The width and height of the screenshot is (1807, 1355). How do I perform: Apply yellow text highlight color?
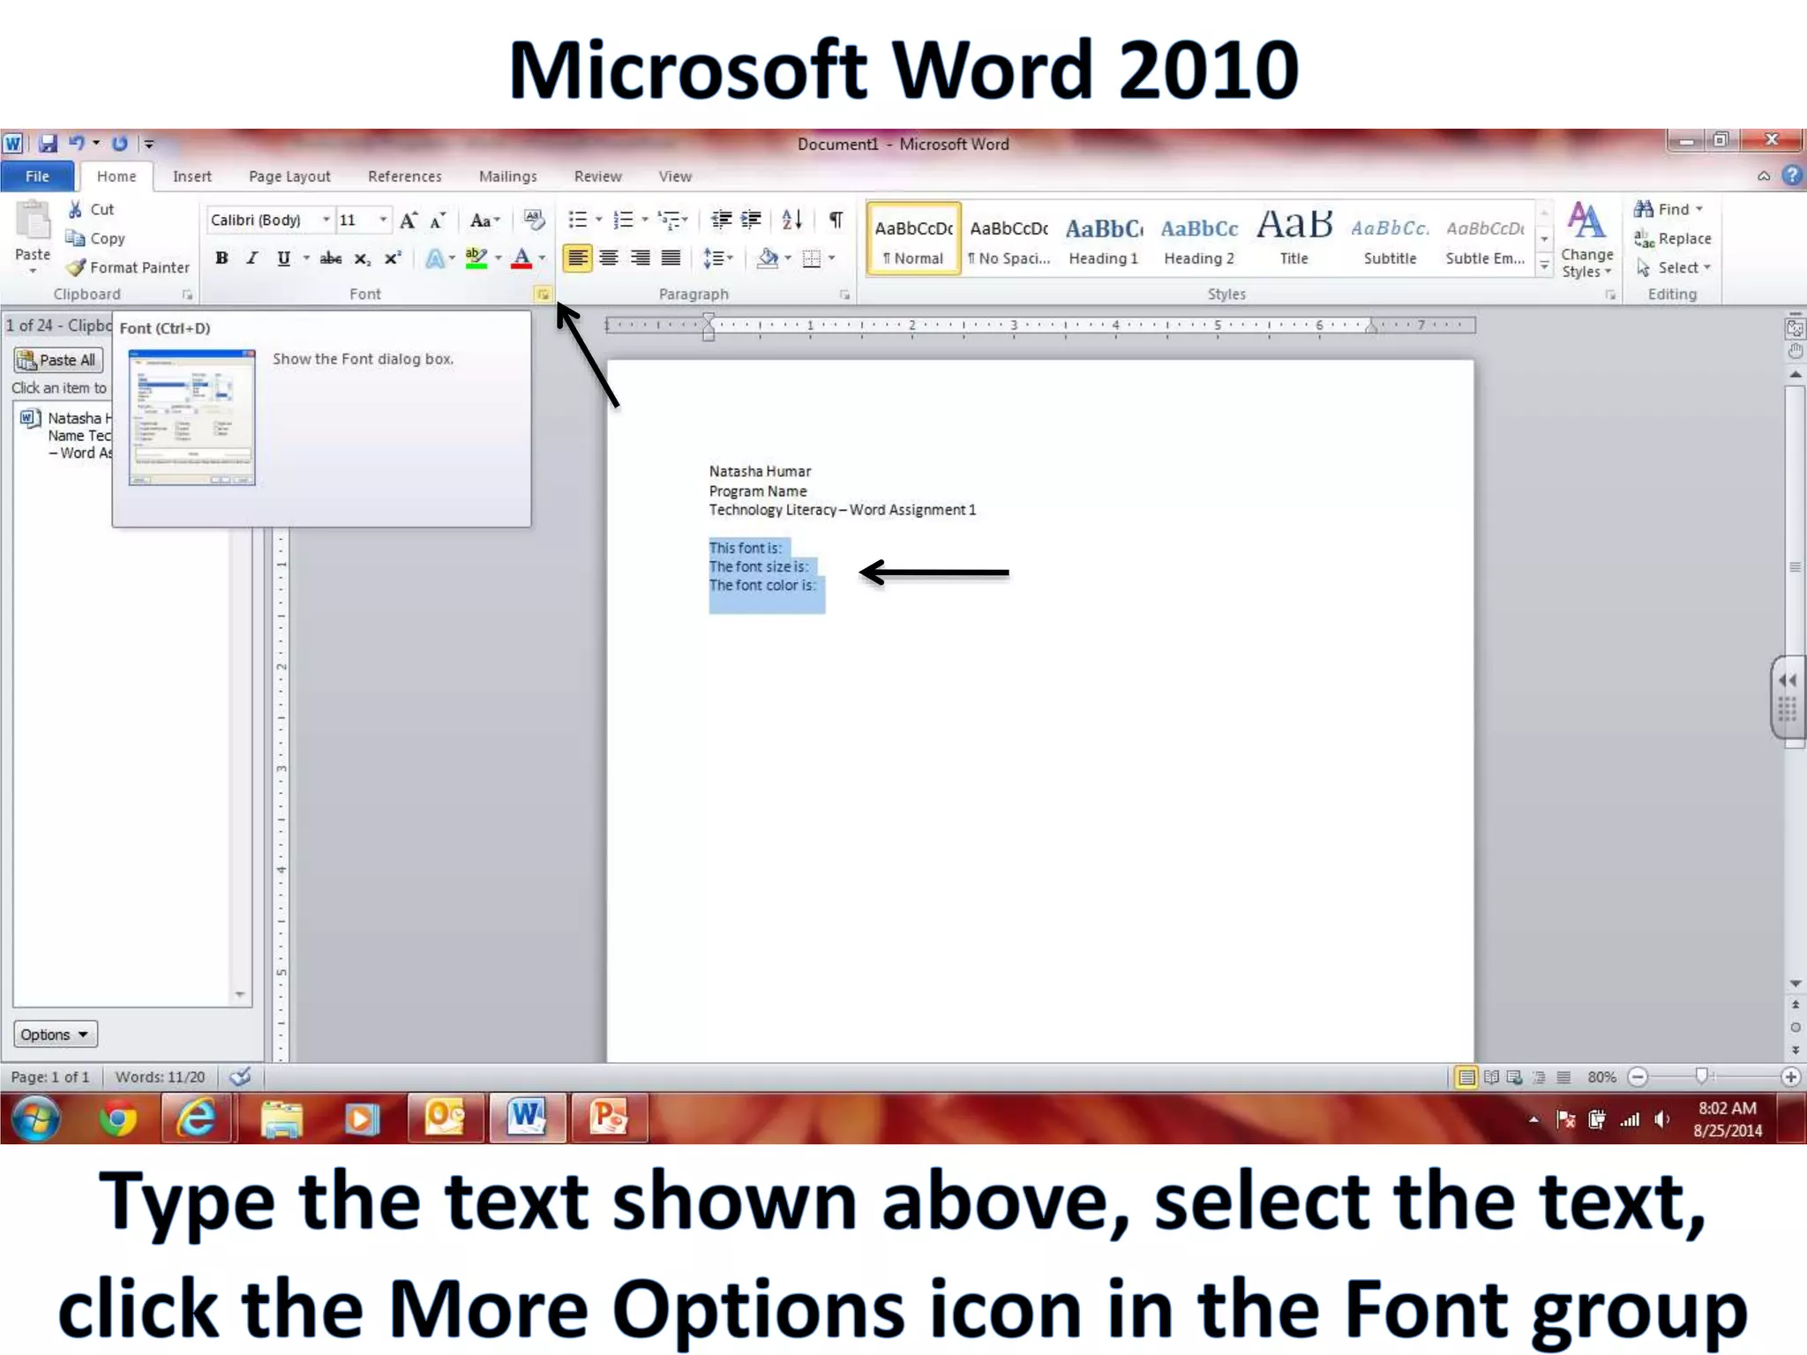(x=476, y=258)
